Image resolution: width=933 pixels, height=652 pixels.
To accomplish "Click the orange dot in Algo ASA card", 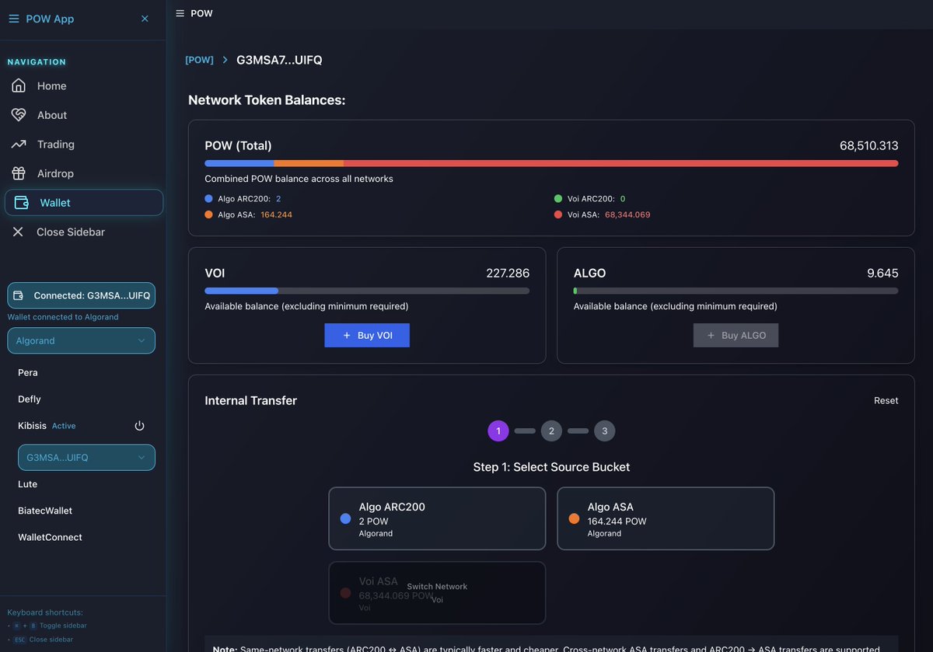I will pos(575,518).
